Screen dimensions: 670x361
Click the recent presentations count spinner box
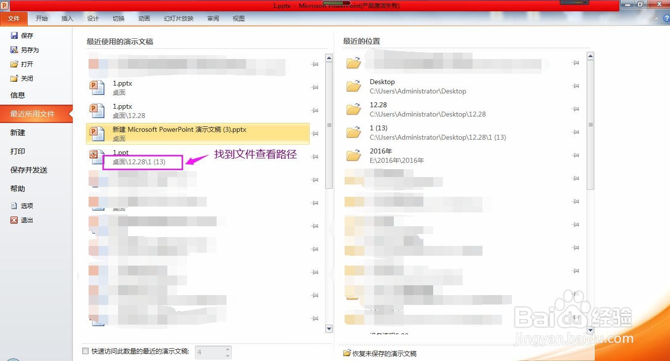pyautogui.click(x=213, y=352)
